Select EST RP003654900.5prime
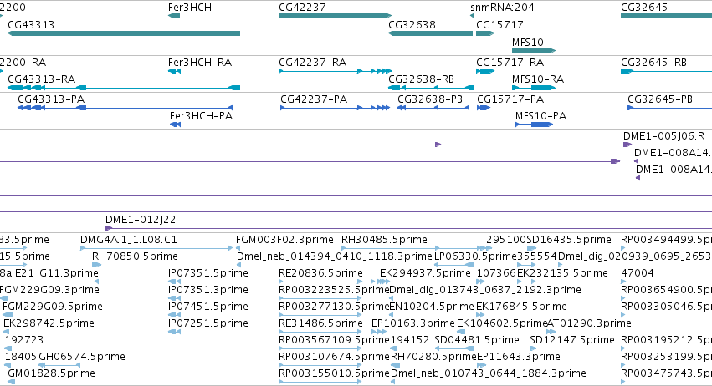This screenshot has height=386, width=712. 666,290
